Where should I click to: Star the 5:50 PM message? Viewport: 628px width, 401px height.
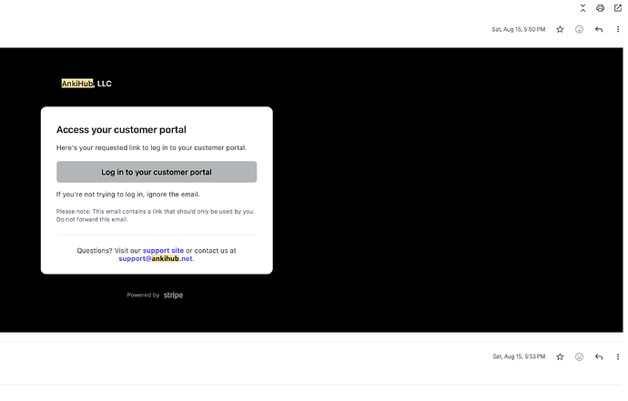click(560, 29)
